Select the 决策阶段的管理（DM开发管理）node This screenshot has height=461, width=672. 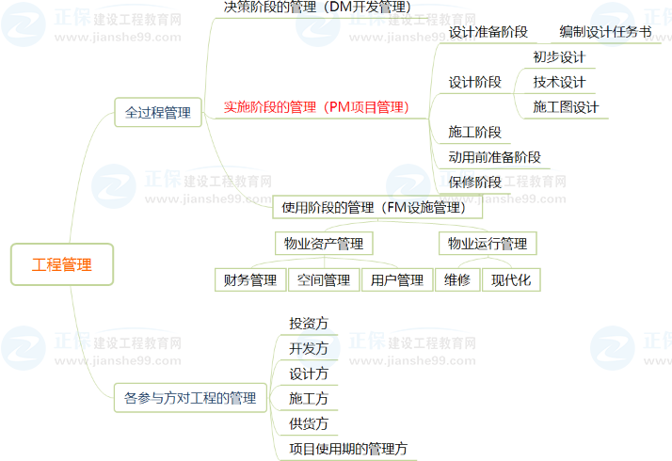316,8
